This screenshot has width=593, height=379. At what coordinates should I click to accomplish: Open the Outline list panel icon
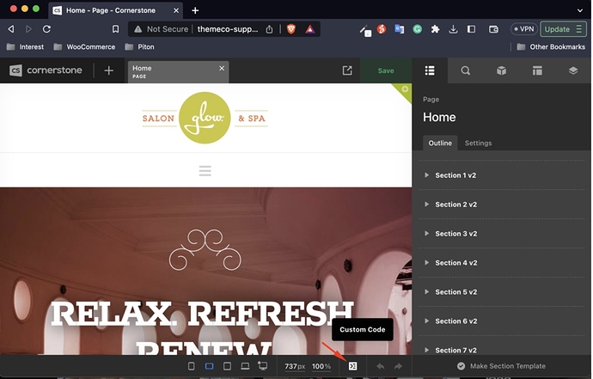[430, 70]
